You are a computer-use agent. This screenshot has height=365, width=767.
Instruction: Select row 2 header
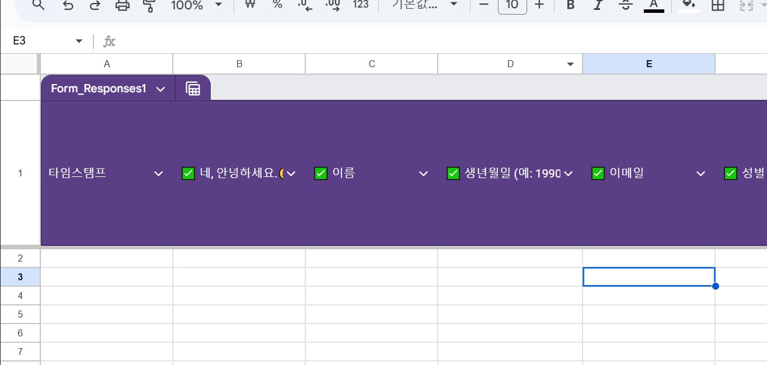20,258
